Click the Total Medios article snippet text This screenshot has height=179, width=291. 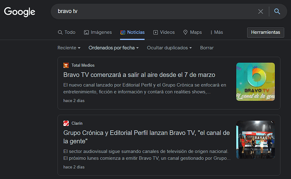145,88
